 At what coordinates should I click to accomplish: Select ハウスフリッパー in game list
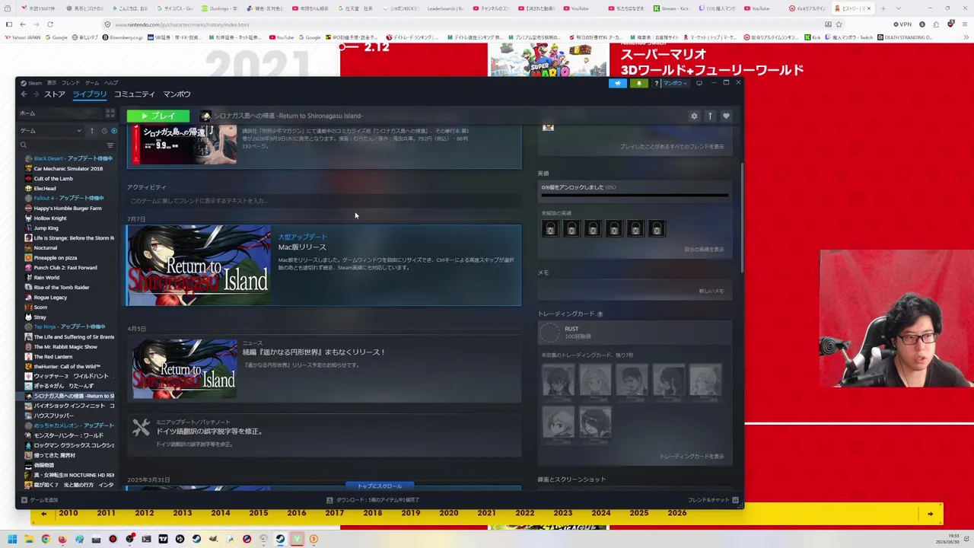pos(69,416)
